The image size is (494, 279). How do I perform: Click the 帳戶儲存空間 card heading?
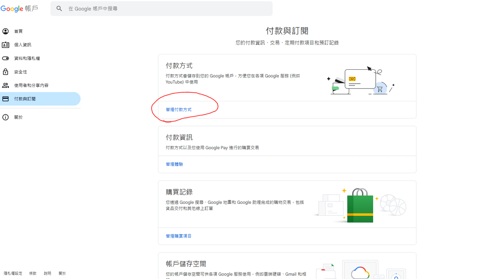pos(186,264)
